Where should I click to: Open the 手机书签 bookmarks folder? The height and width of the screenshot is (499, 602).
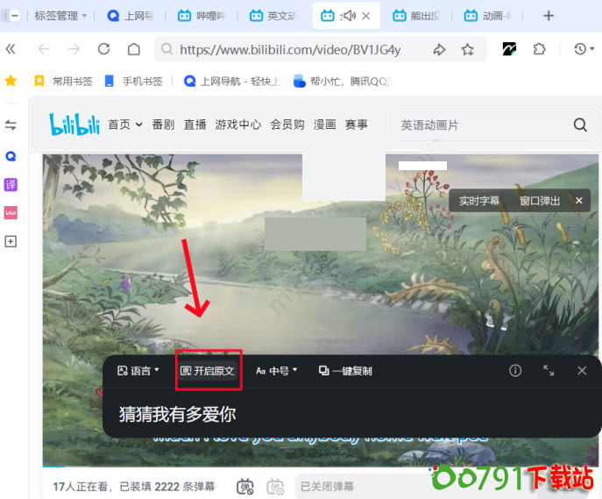pos(134,81)
